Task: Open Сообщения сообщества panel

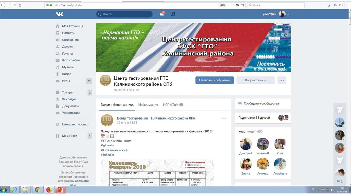Action: tap(263, 104)
